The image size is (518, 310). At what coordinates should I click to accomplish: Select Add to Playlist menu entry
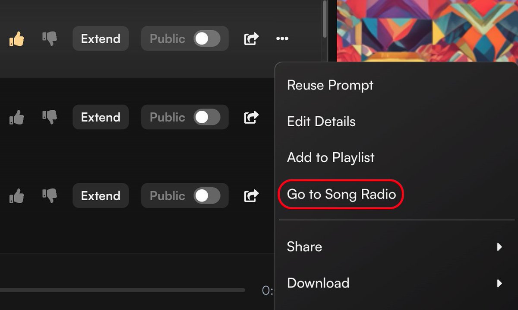tap(331, 157)
